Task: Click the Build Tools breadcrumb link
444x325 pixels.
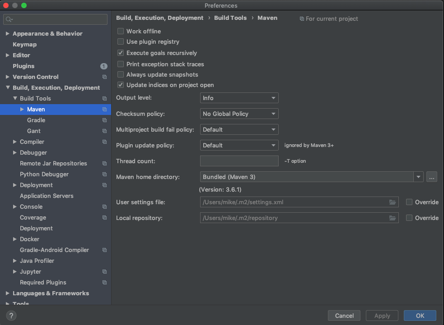Action: (x=230, y=18)
